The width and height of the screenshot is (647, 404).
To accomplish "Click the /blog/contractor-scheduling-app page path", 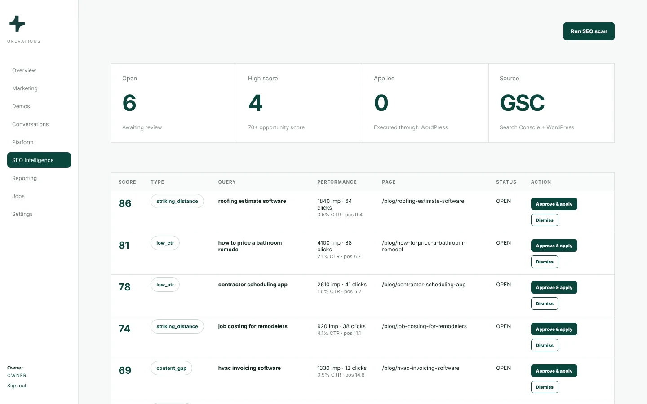I will click(x=424, y=285).
